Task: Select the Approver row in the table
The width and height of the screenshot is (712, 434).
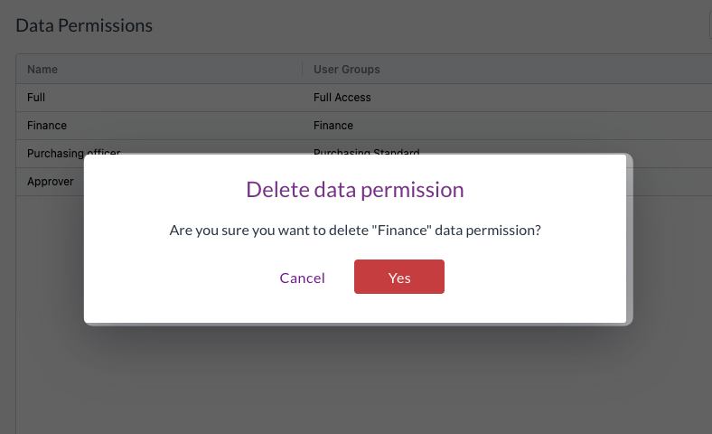Action: click(50, 181)
